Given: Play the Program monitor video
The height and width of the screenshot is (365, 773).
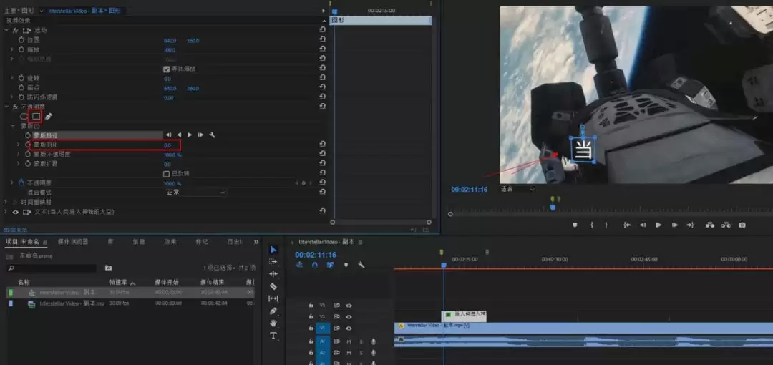Looking at the screenshot, I should [658, 225].
